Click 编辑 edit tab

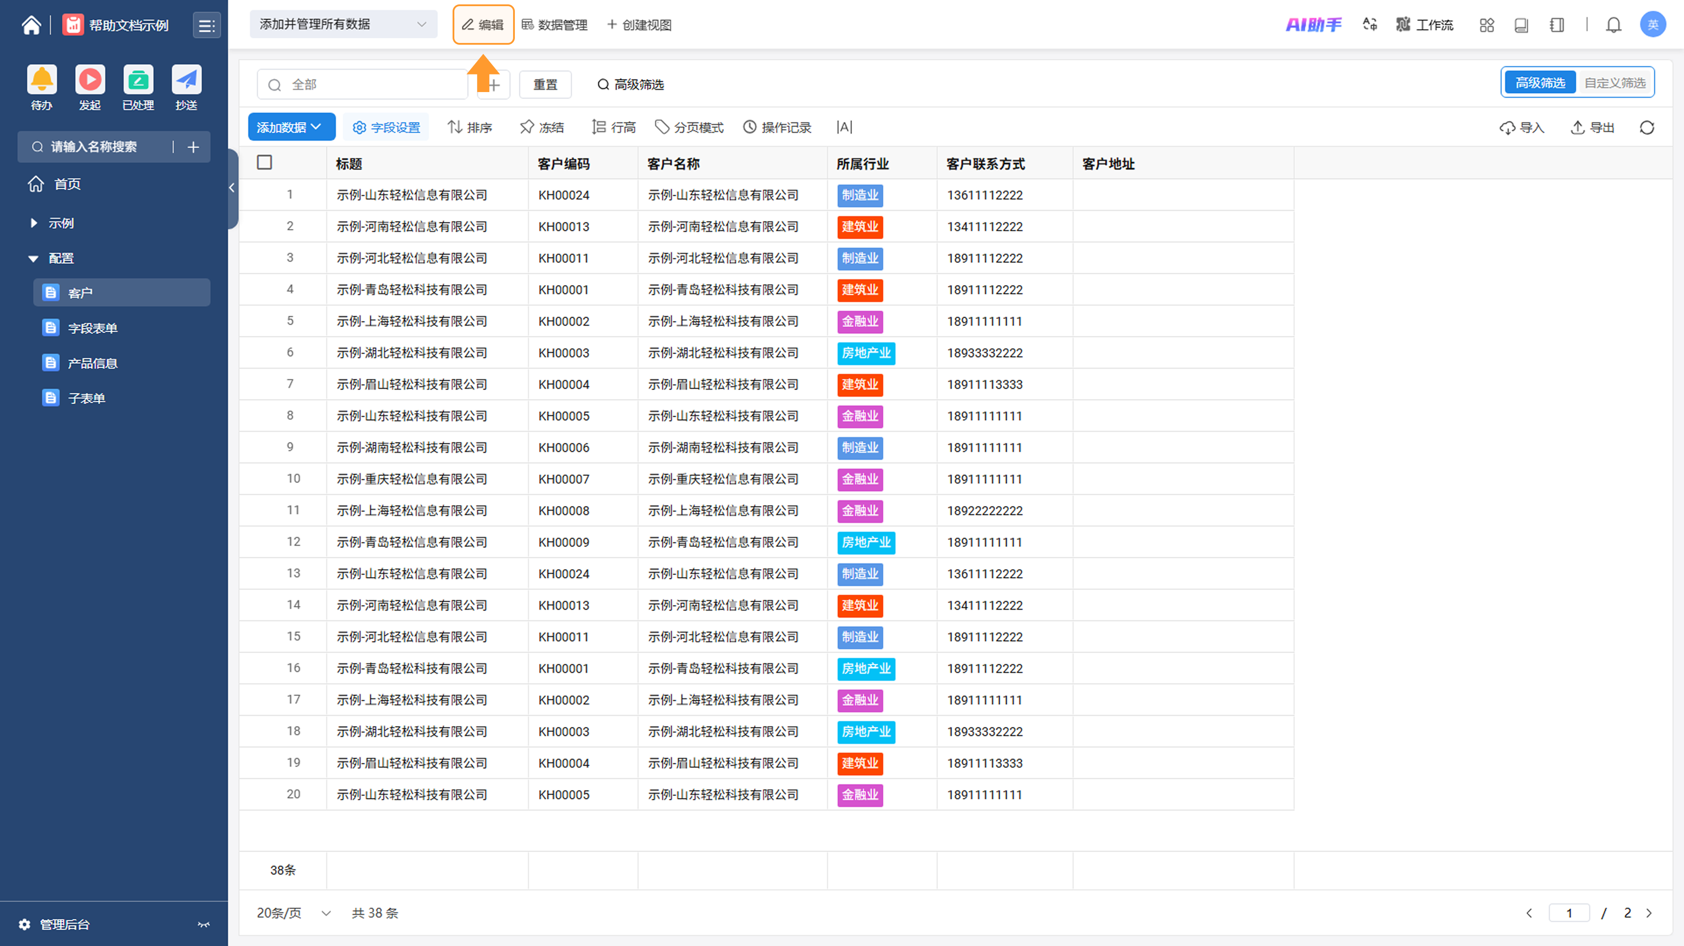click(483, 25)
